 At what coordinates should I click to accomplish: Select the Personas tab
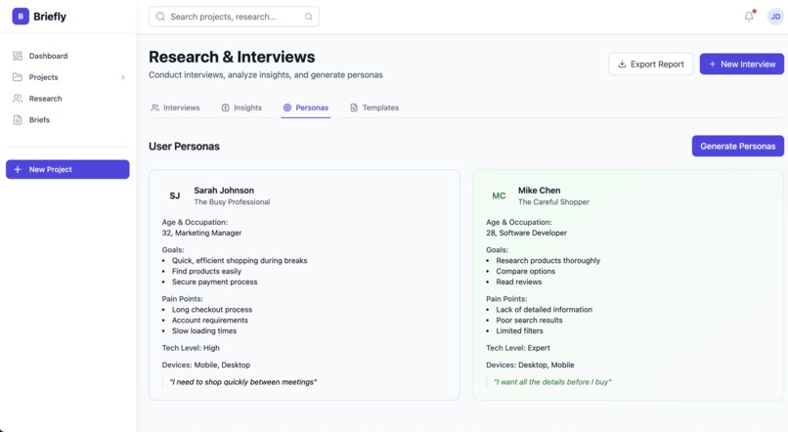[306, 108]
